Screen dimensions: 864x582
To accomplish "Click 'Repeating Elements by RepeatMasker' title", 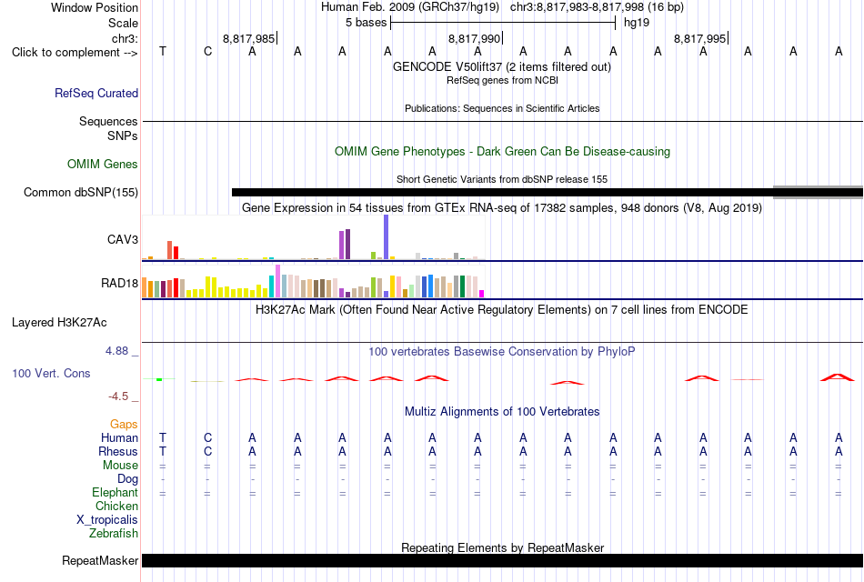I will 502,547.
